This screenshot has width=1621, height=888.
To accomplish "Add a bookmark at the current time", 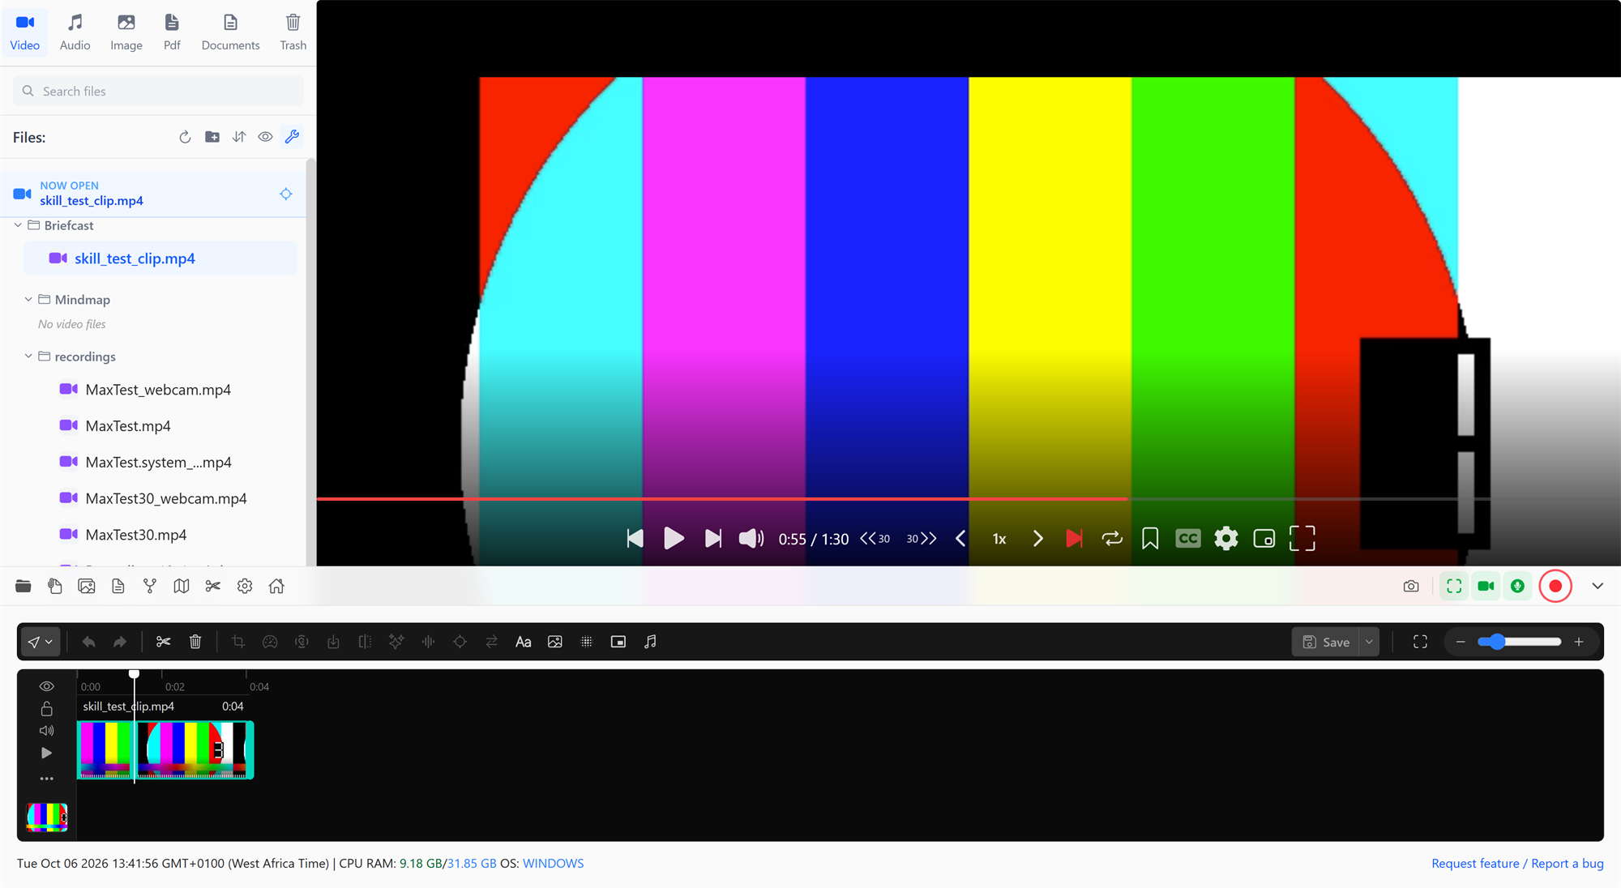I will pos(1150,538).
